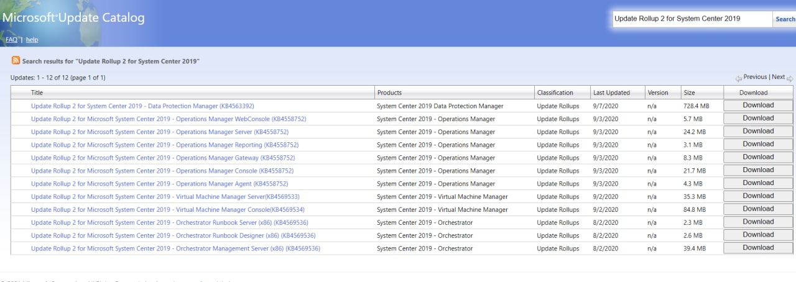Image resolution: width=796 pixels, height=282 pixels.
Task: Click the 21.7 MB size cell
Action: (695, 171)
